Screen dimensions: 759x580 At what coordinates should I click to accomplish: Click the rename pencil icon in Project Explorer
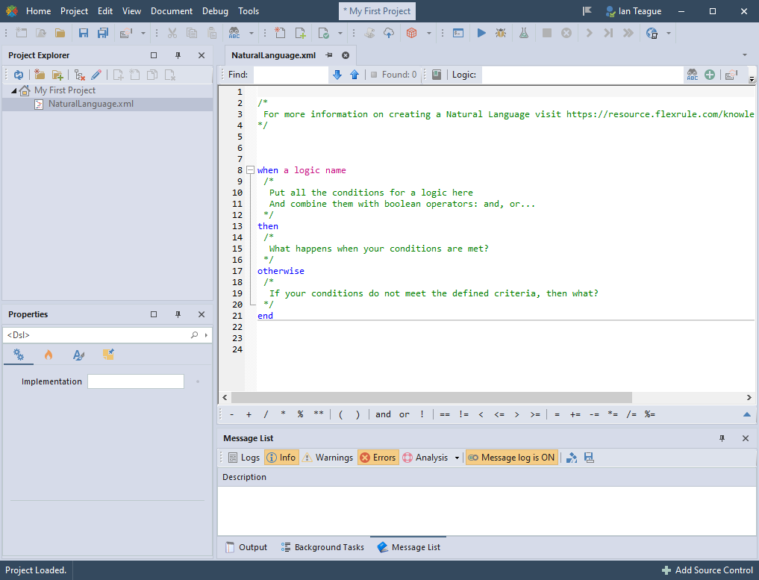pyautogui.click(x=96, y=75)
